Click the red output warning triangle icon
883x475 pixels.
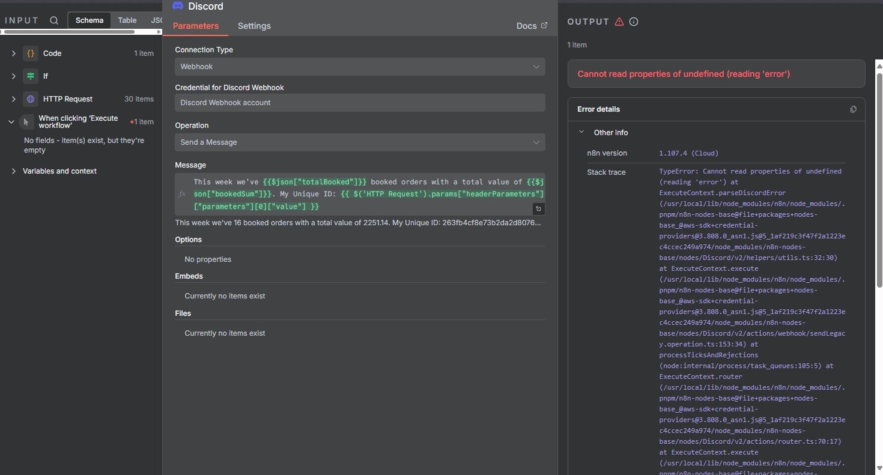619,22
